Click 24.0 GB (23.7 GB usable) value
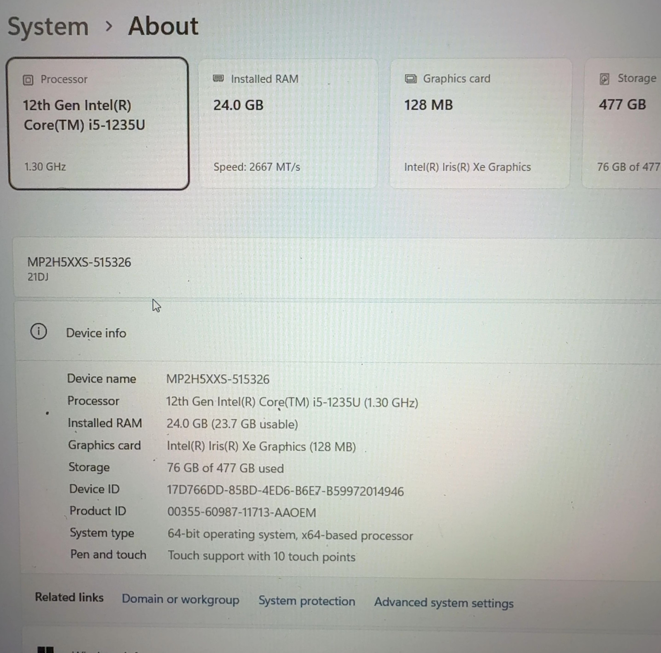Viewport: 661px width, 653px height. pyautogui.click(x=232, y=424)
